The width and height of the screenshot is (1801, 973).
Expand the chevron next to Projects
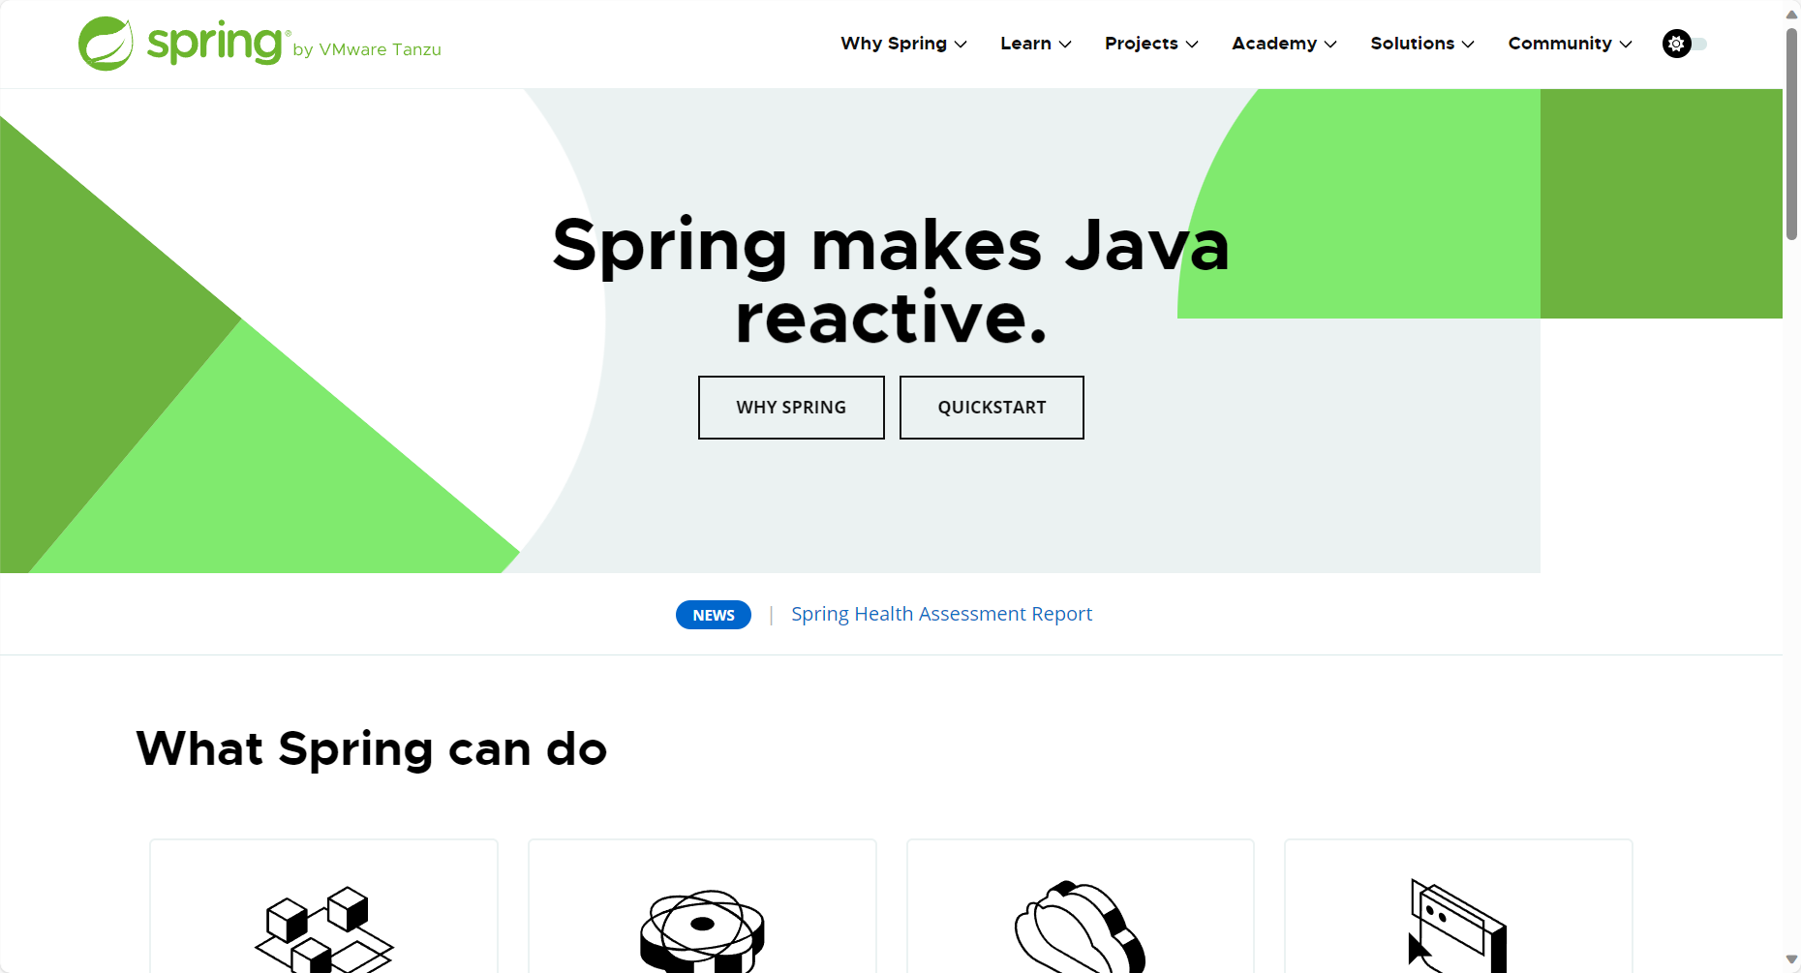pyautogui.click(x=1192, y=45)
